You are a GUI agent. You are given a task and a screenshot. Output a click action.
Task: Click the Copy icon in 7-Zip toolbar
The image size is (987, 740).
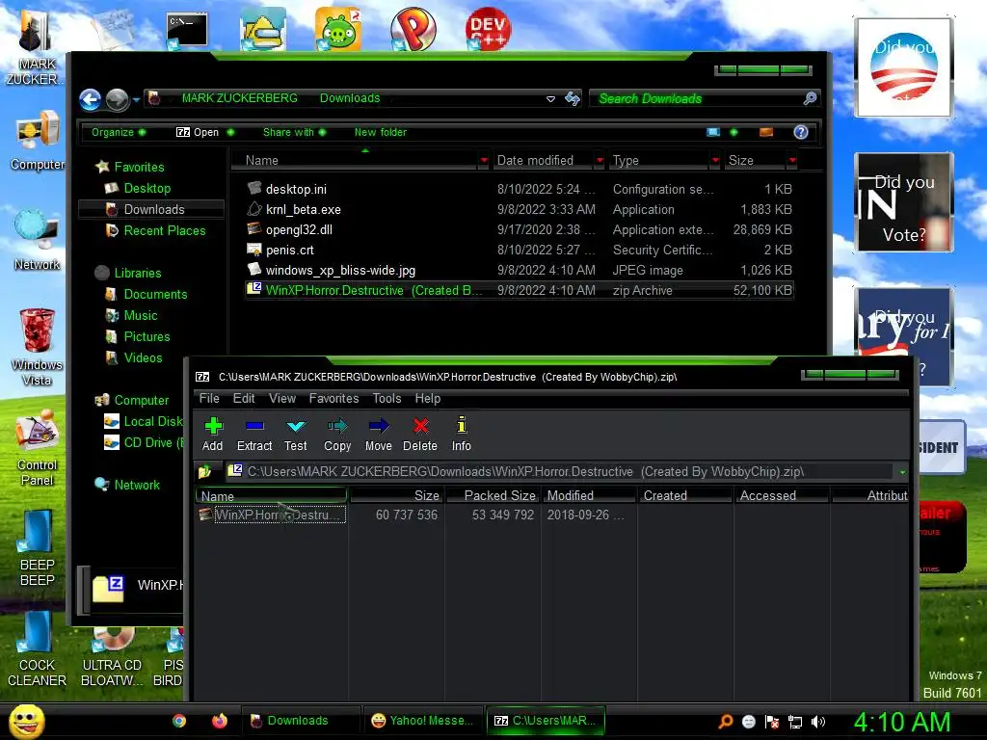(x=337, y=434)
